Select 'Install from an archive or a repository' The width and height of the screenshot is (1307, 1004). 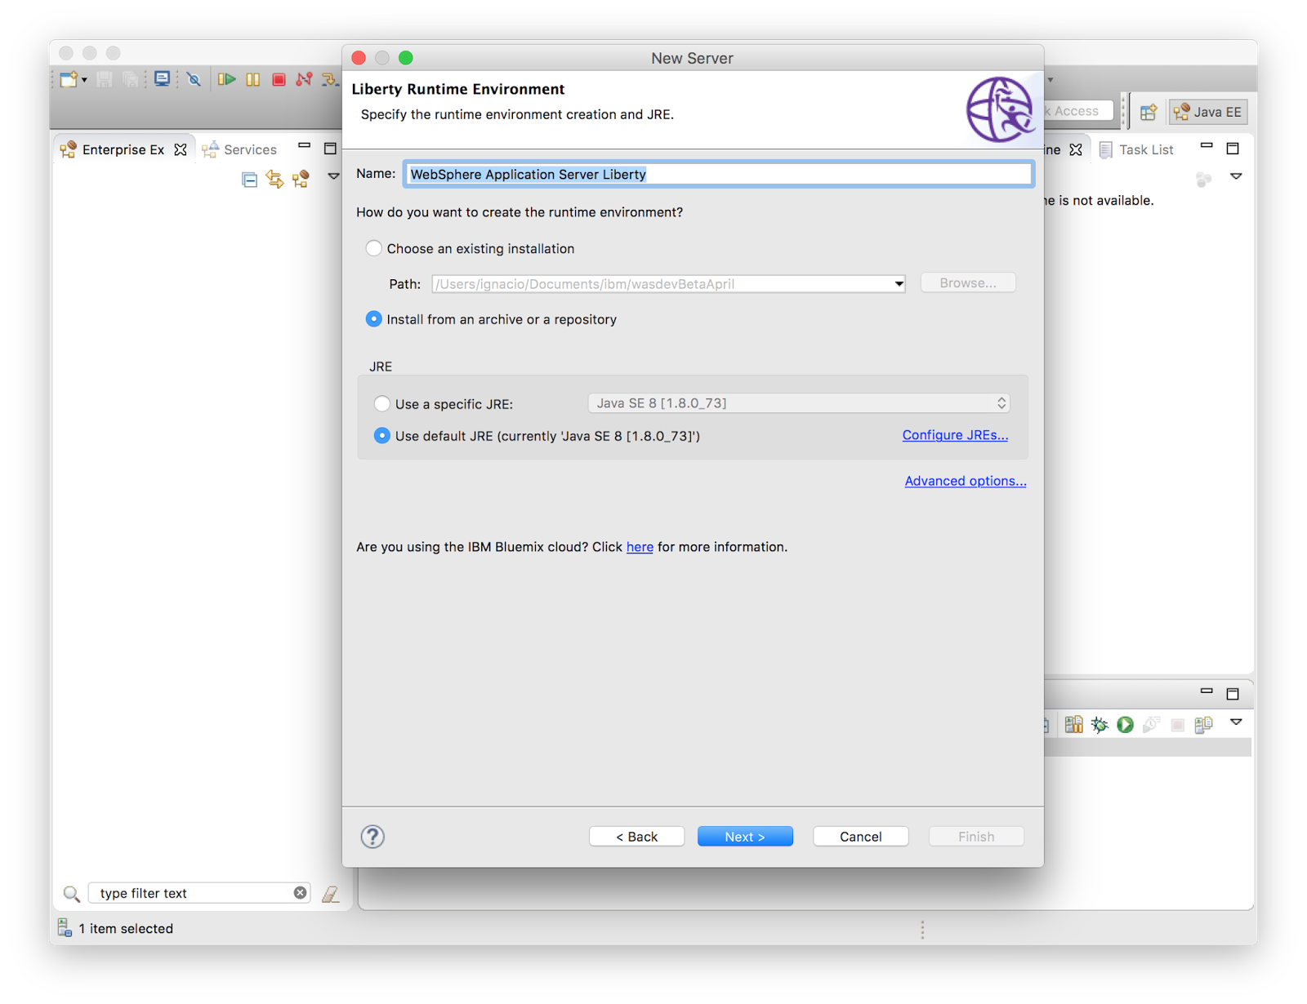[x=373, y=319]
